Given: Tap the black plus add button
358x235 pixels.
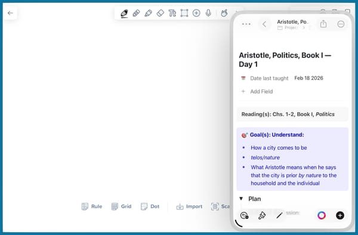Looking at the screenshot, I should (340, 215).
